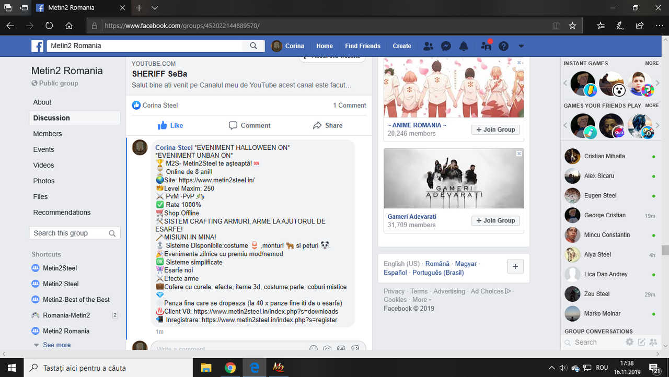Expand See more shortcuts
669x377 pixels.
(56, 345)
